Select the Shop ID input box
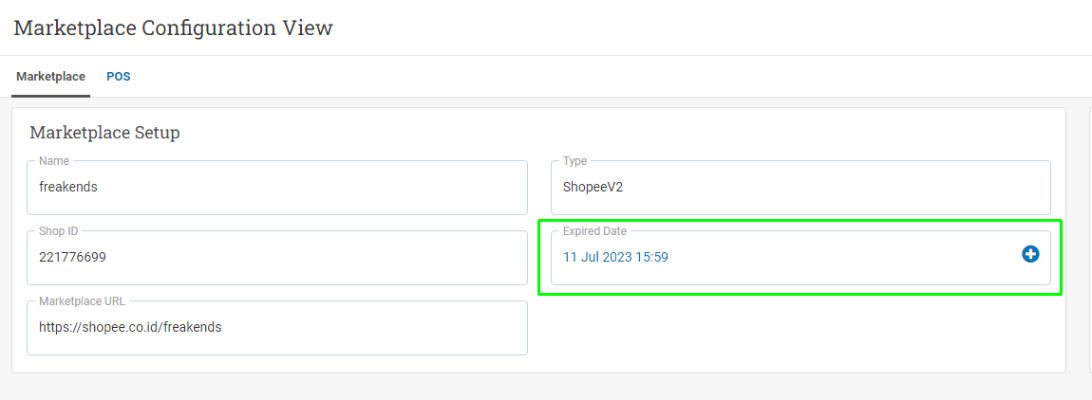Screen dimensions: 1092x400 pos(277,258)
